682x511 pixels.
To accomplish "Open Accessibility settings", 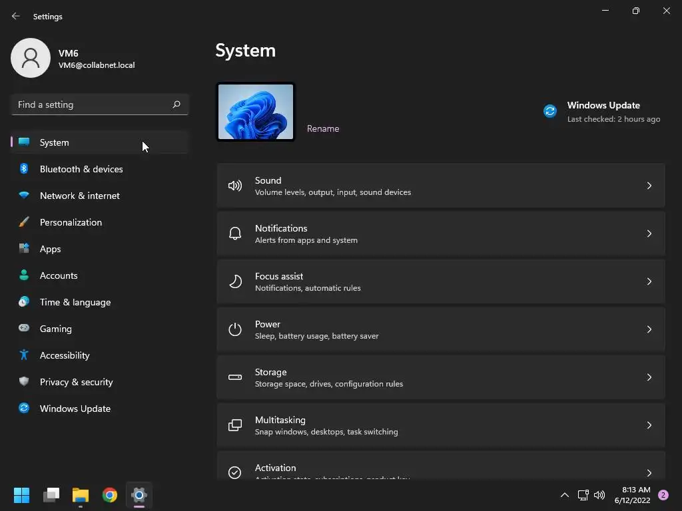I will [x=100, y=355].
